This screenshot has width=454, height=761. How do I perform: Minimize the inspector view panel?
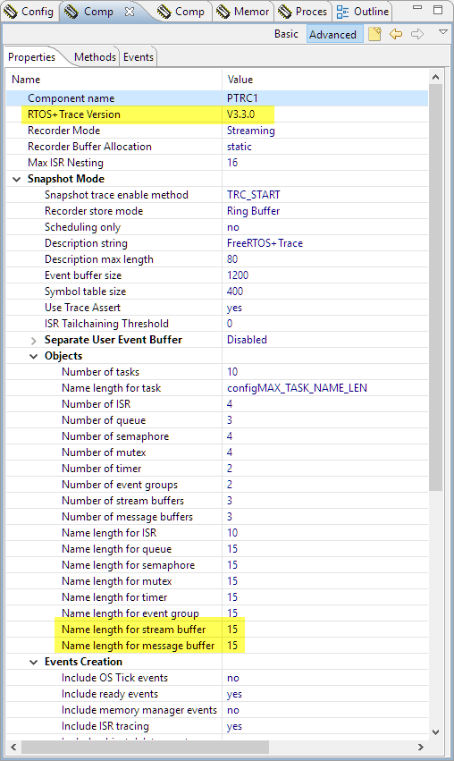pos(417,9)
